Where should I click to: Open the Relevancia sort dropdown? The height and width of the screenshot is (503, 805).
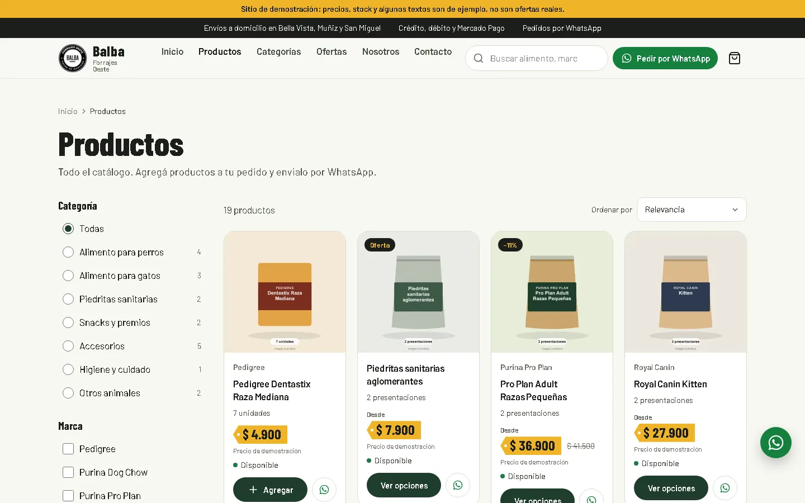click(692, 210)
